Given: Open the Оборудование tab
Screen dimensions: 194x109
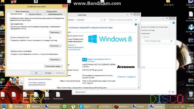Looking at the screenshot, I should (51, 12).
